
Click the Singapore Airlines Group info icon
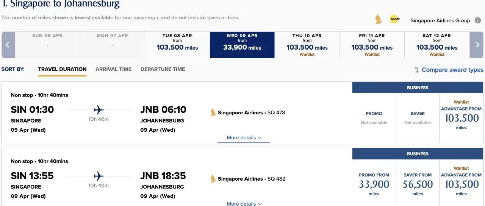tap(478, 20)
